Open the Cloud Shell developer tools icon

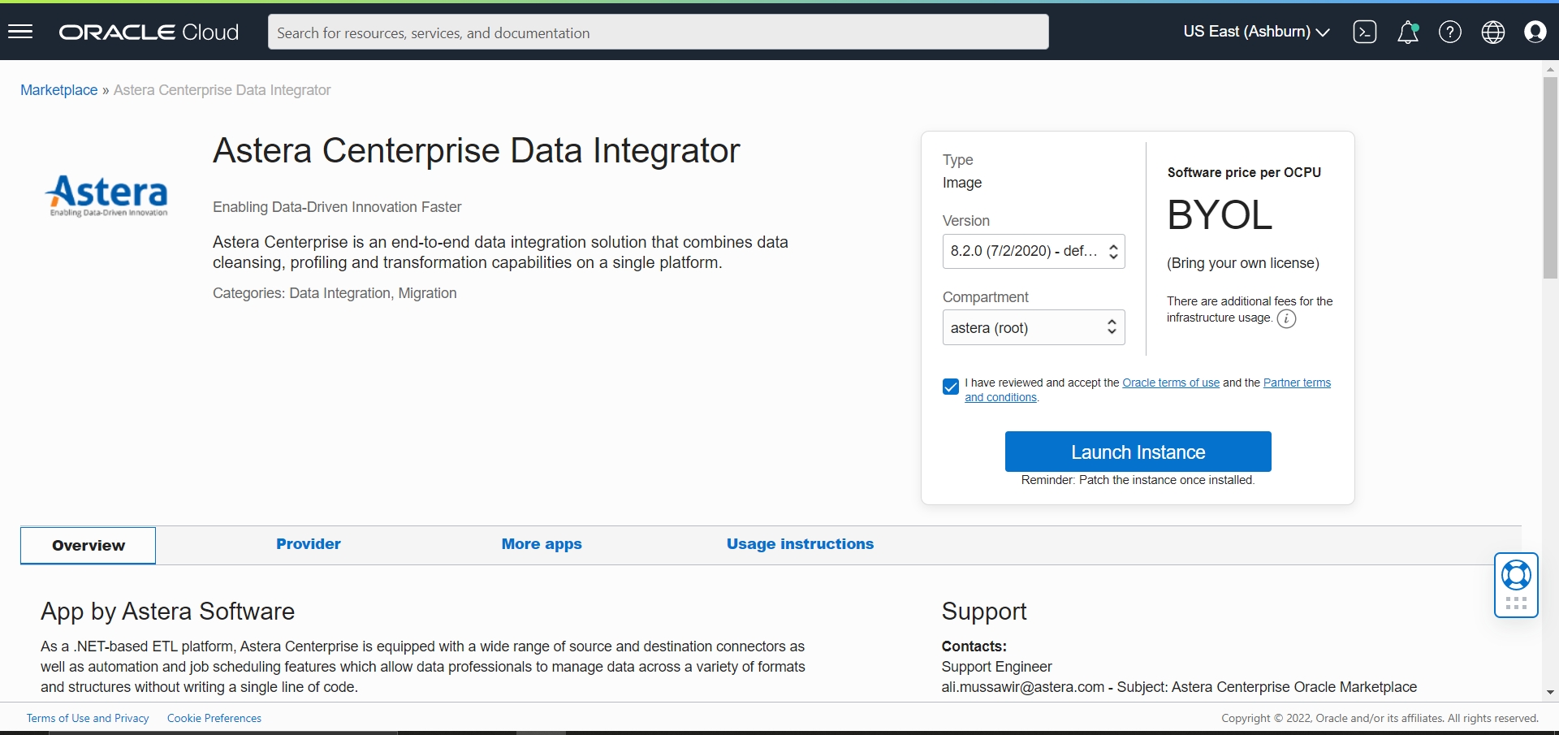1364,32
